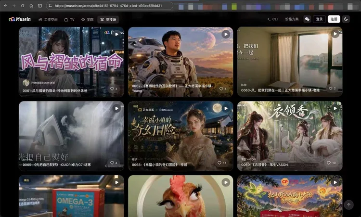The image size is (361, 217).
Task: Toggle the browser sidebar panel icon
Action: tap(40, 6)
